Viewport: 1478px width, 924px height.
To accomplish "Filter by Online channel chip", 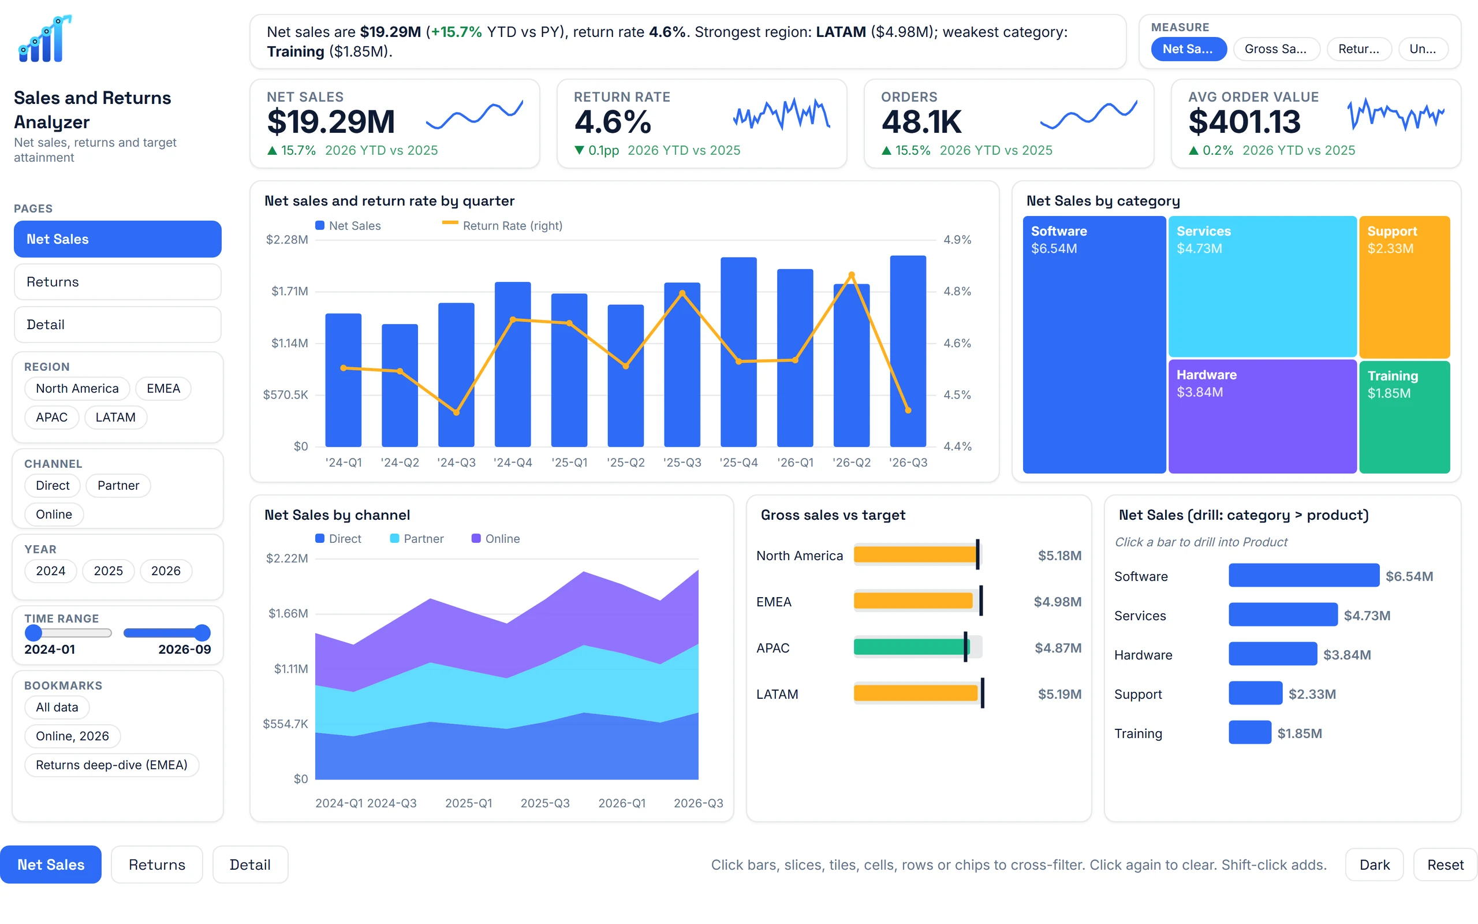I will pos(54,514).
